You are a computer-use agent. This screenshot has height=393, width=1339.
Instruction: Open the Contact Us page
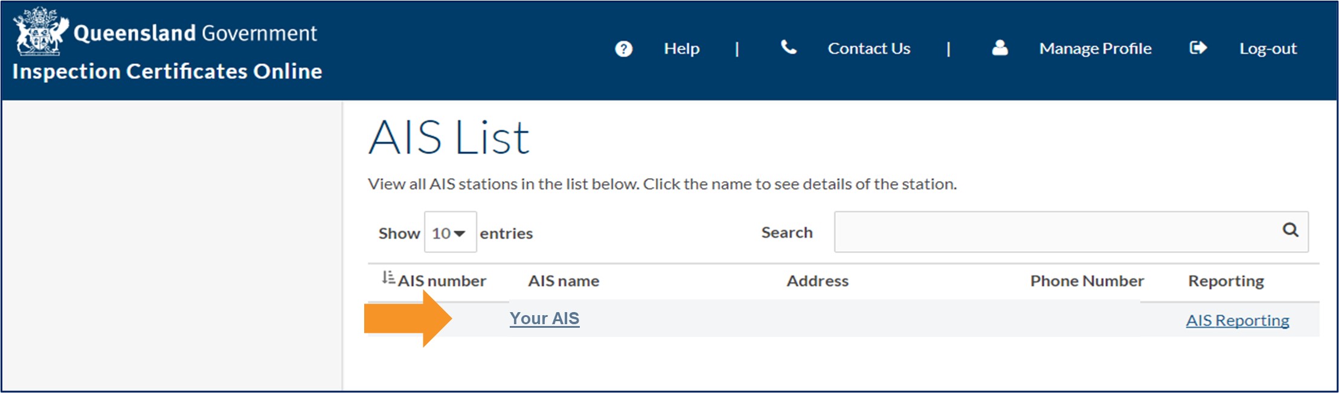[x=869, y=48]
